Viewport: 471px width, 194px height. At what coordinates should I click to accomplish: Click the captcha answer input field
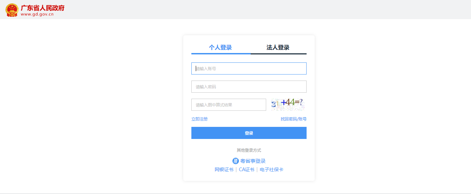228,104
